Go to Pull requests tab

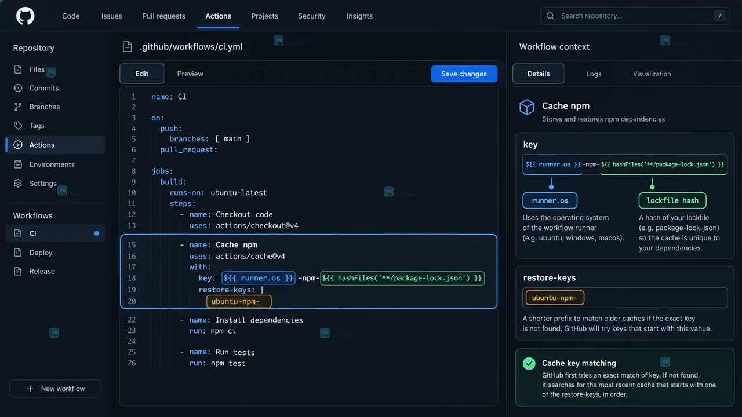pyautogui.click(x=163, y=16)
